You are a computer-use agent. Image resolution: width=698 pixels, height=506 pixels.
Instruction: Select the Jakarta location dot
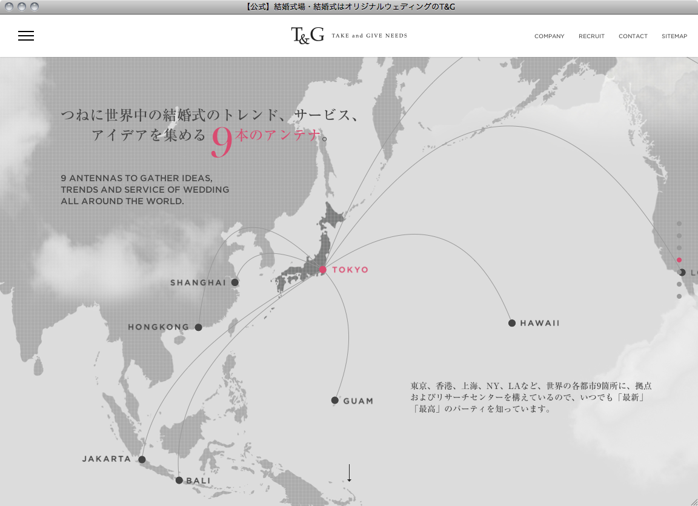tap(142, 459)
